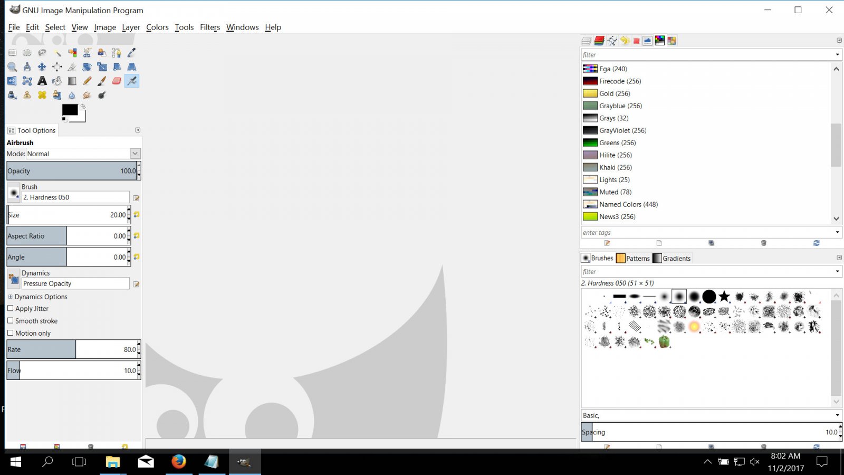Select the Eraser tool
This screenshot has height=475, width=844.
(117, 81)
